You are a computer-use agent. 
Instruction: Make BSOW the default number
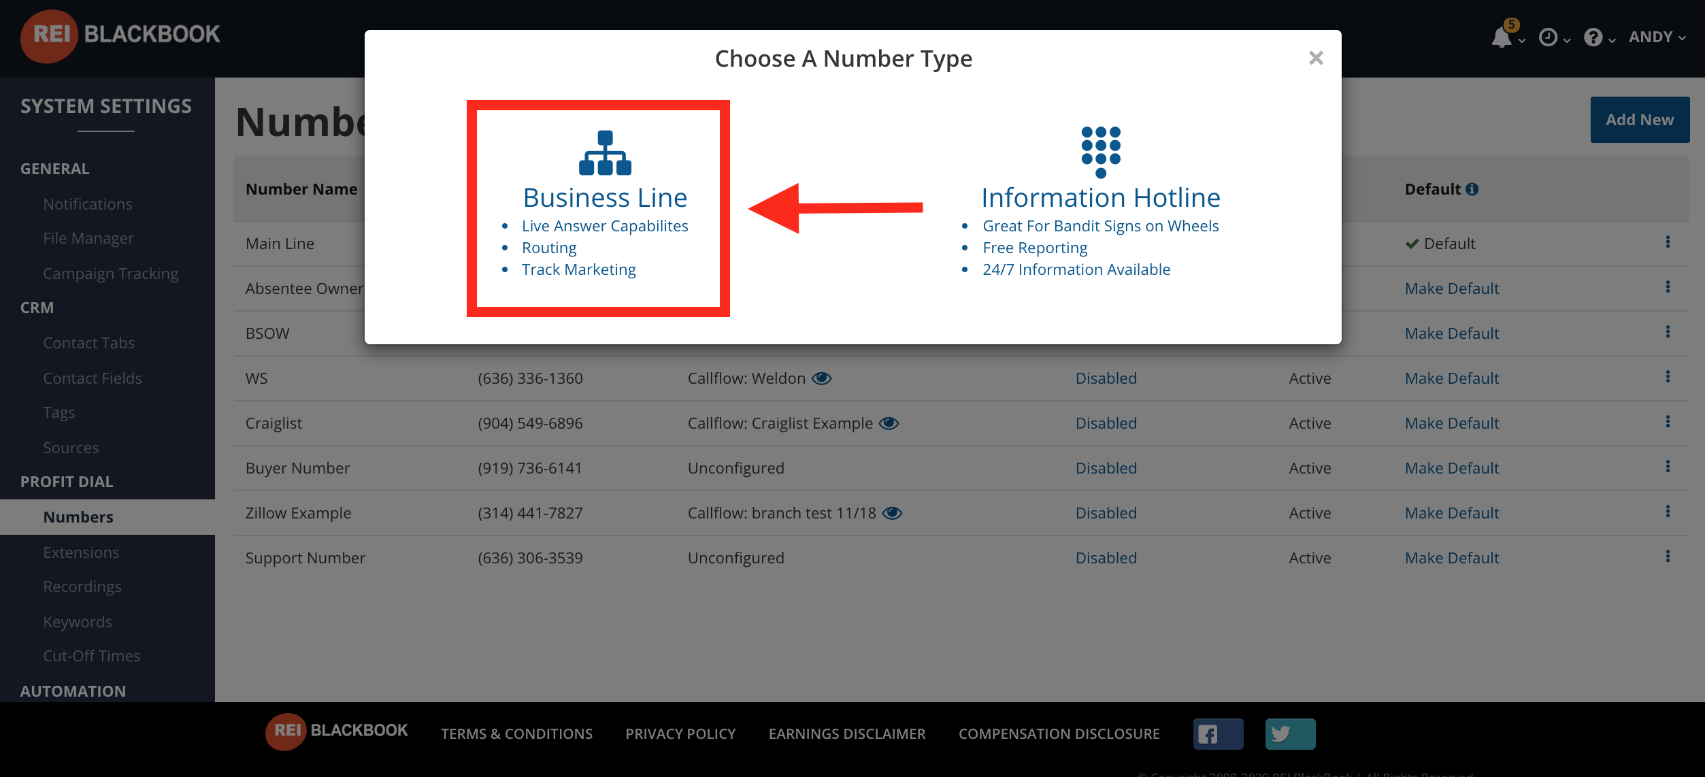coord(1452,333)
